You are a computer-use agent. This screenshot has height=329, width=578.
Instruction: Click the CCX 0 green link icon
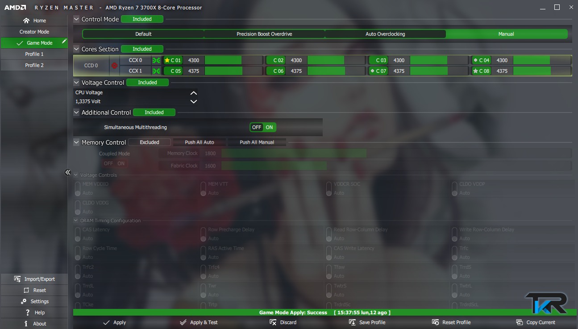(156, 60)
